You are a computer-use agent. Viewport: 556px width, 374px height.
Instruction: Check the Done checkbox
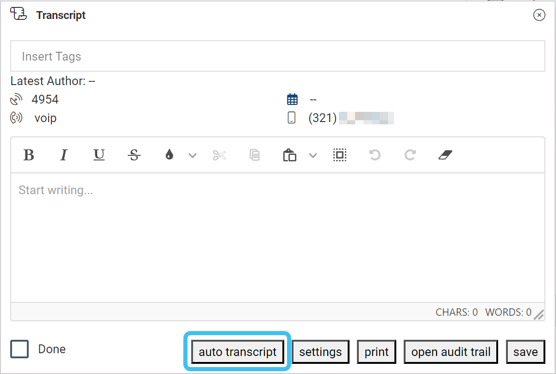(20, 349)
